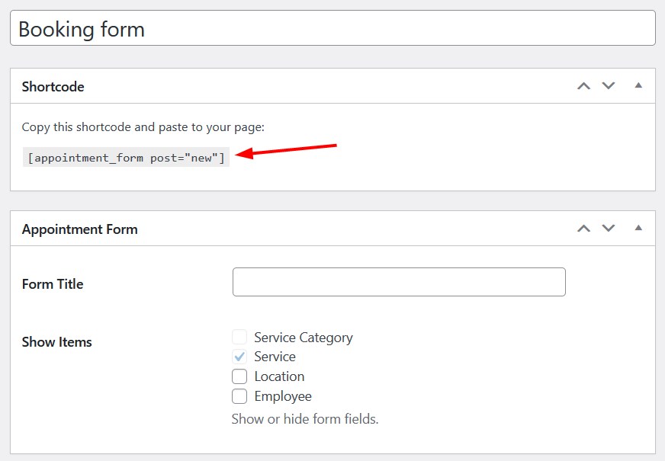Click the Employee label text
Viewport: 665px width, 461px height.
283,396
